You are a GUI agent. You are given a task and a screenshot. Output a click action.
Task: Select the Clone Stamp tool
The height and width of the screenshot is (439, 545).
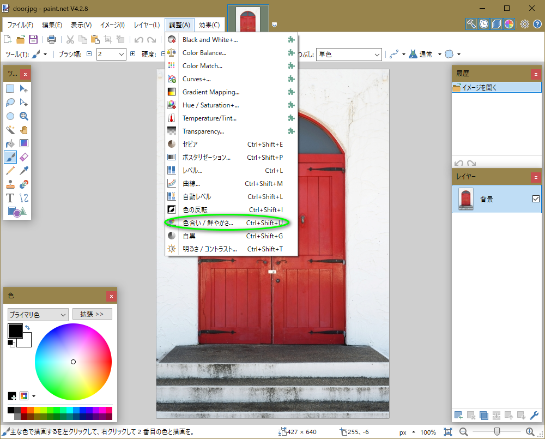[10, 184]
